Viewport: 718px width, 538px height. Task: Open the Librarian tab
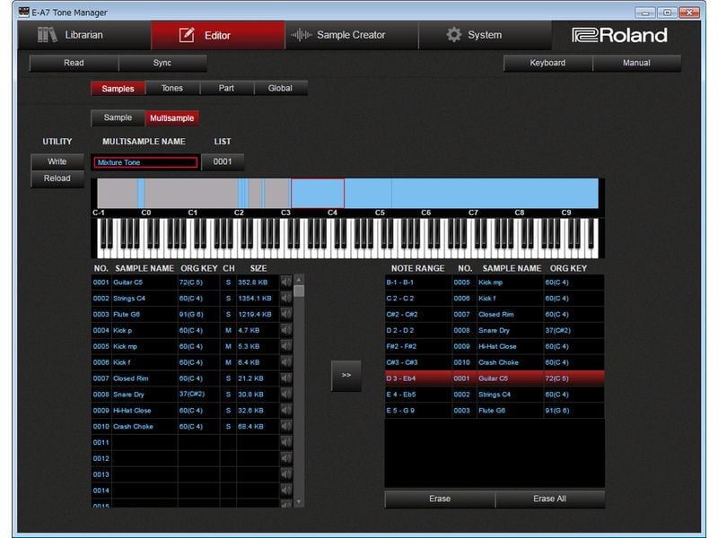(84, 35)
